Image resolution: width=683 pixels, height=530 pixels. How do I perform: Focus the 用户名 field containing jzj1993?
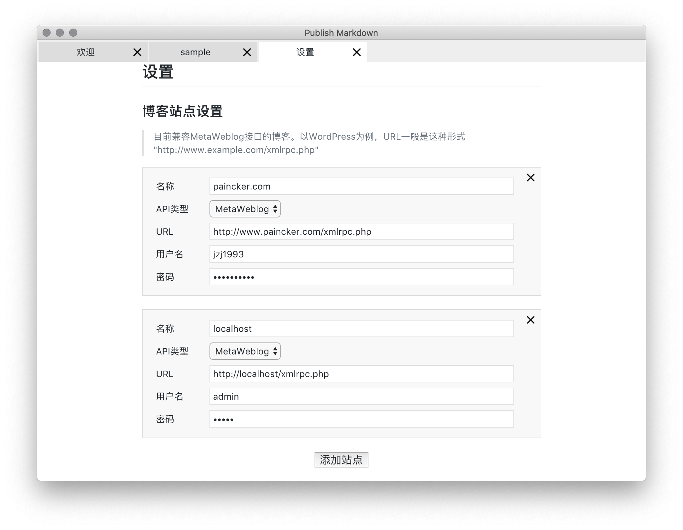click(x=361, y=254)
